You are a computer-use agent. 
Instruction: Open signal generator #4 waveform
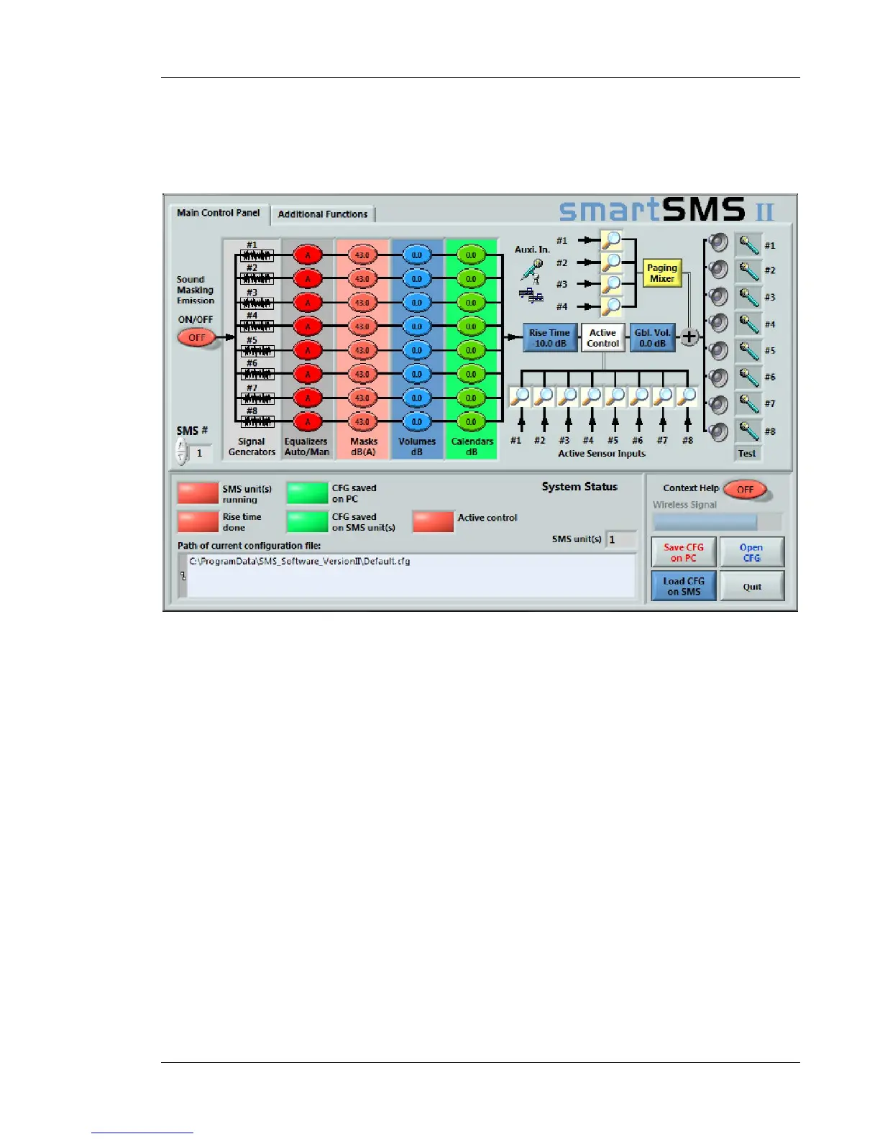pyautogui.click(x=257, y=326)
